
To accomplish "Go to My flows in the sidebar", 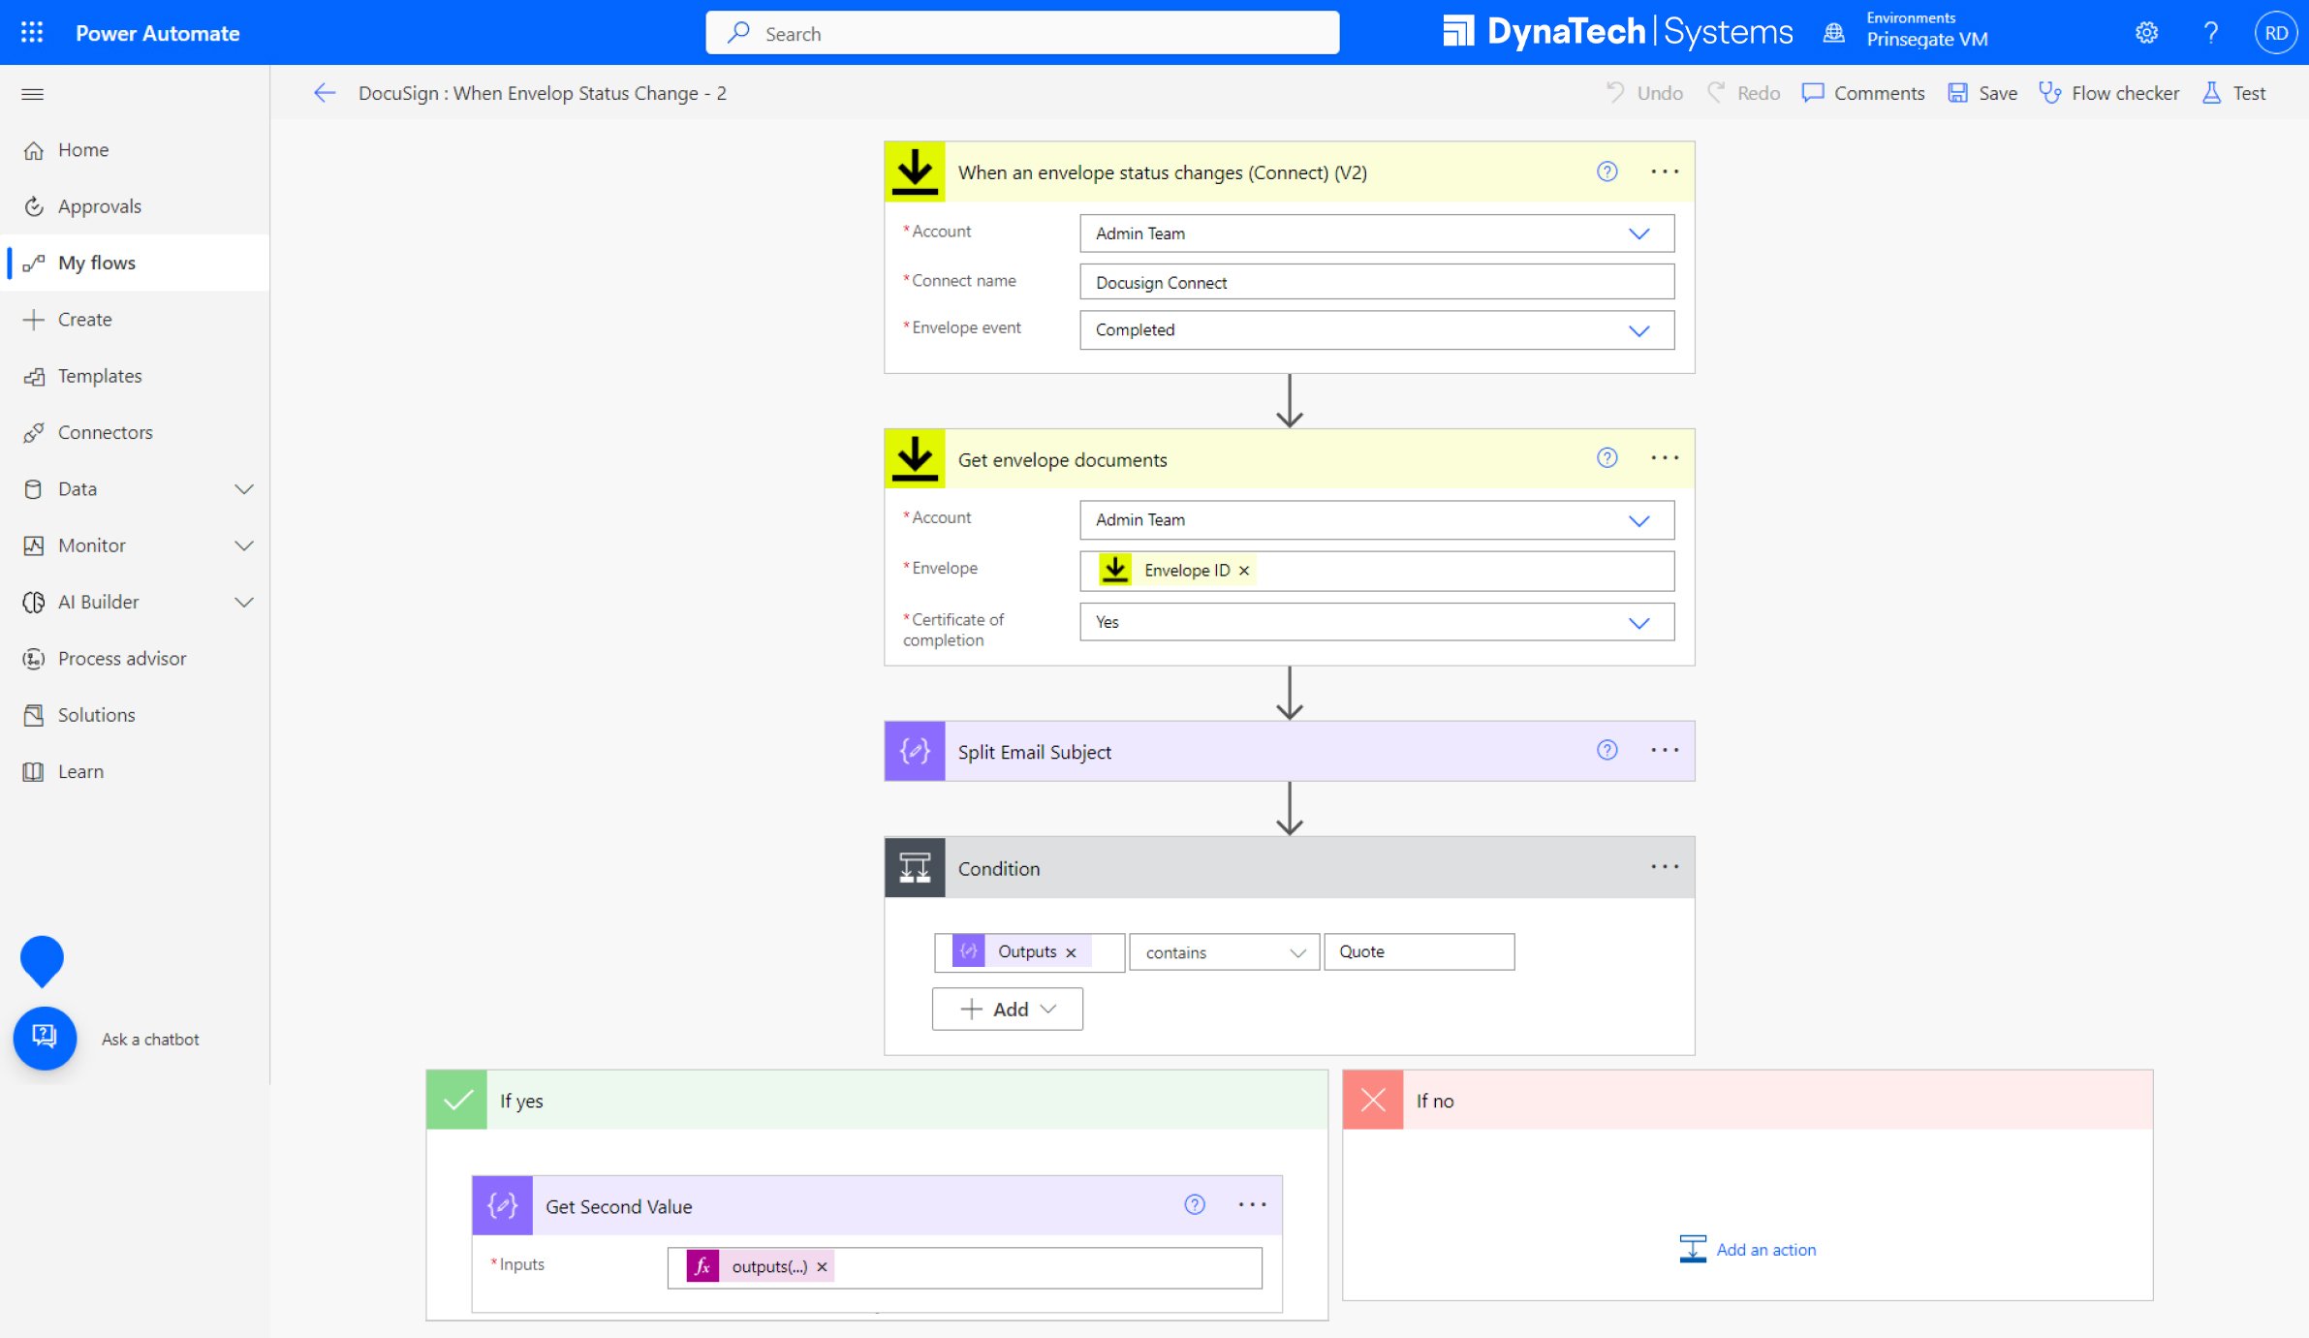I will coord(97,262).
